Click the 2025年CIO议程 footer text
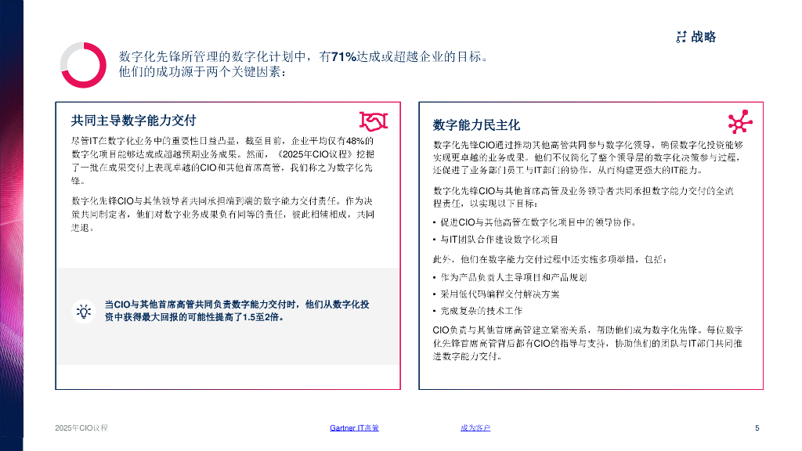Viewport: 802px width, 451px height. click(81, 428)
